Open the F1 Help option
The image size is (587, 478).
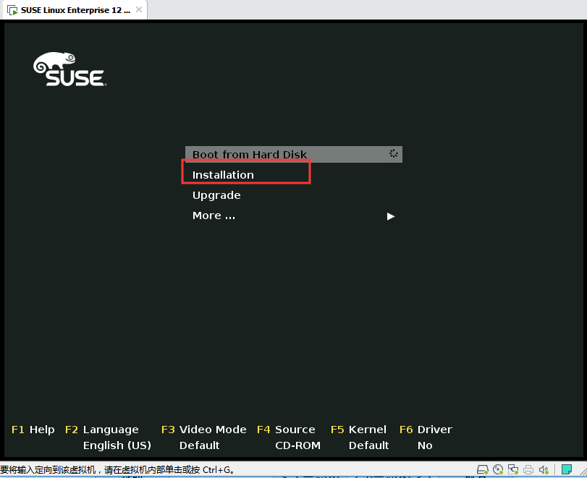[x=33, y=429]
